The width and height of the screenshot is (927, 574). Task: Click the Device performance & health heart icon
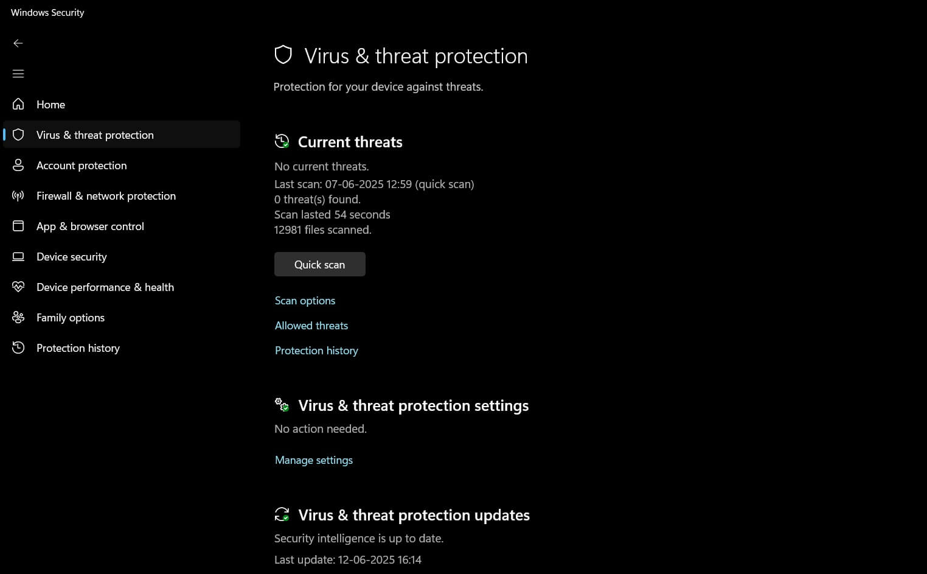click(18, 287)
